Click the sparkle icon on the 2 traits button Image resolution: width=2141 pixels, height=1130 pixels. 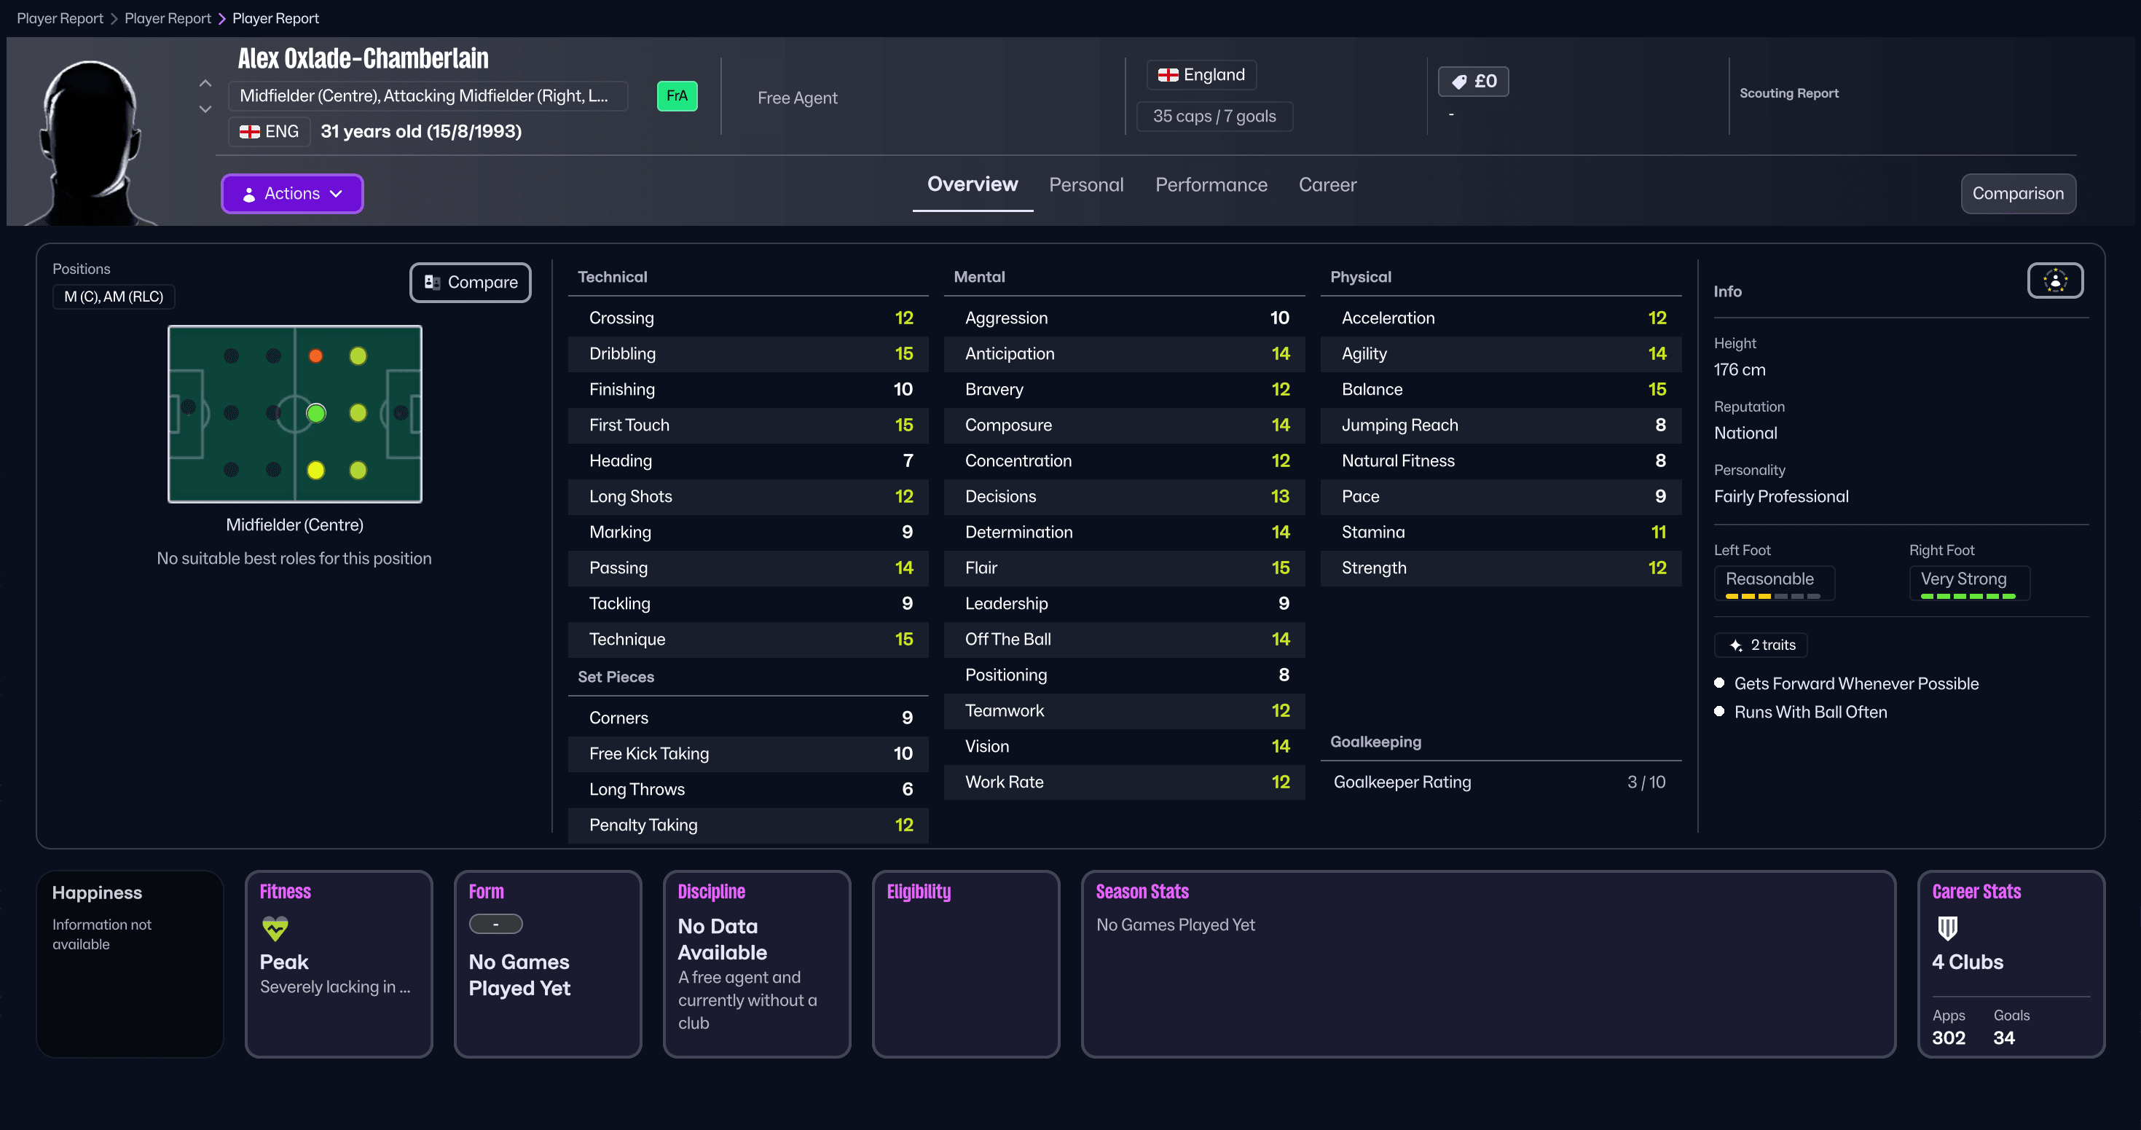pos(1735,644)
